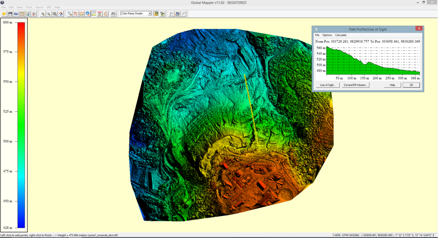Screen dimensions: 441x238
Task: Select the Digitizer pencil tool
Action: (x=106, y=14)
